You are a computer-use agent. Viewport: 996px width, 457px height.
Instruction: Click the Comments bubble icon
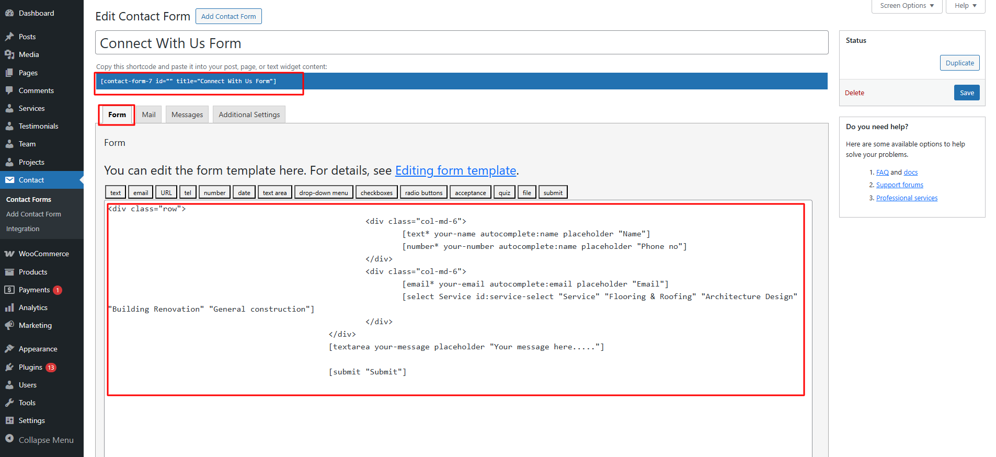coord(9,90)
